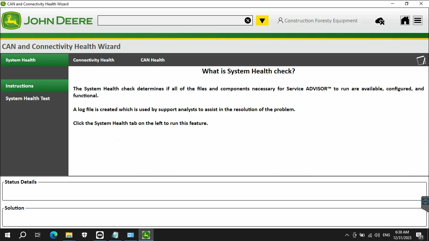Restore down the Health Wizard window
The width and height of the screenshot is (429, 241).
coord(407,4)
